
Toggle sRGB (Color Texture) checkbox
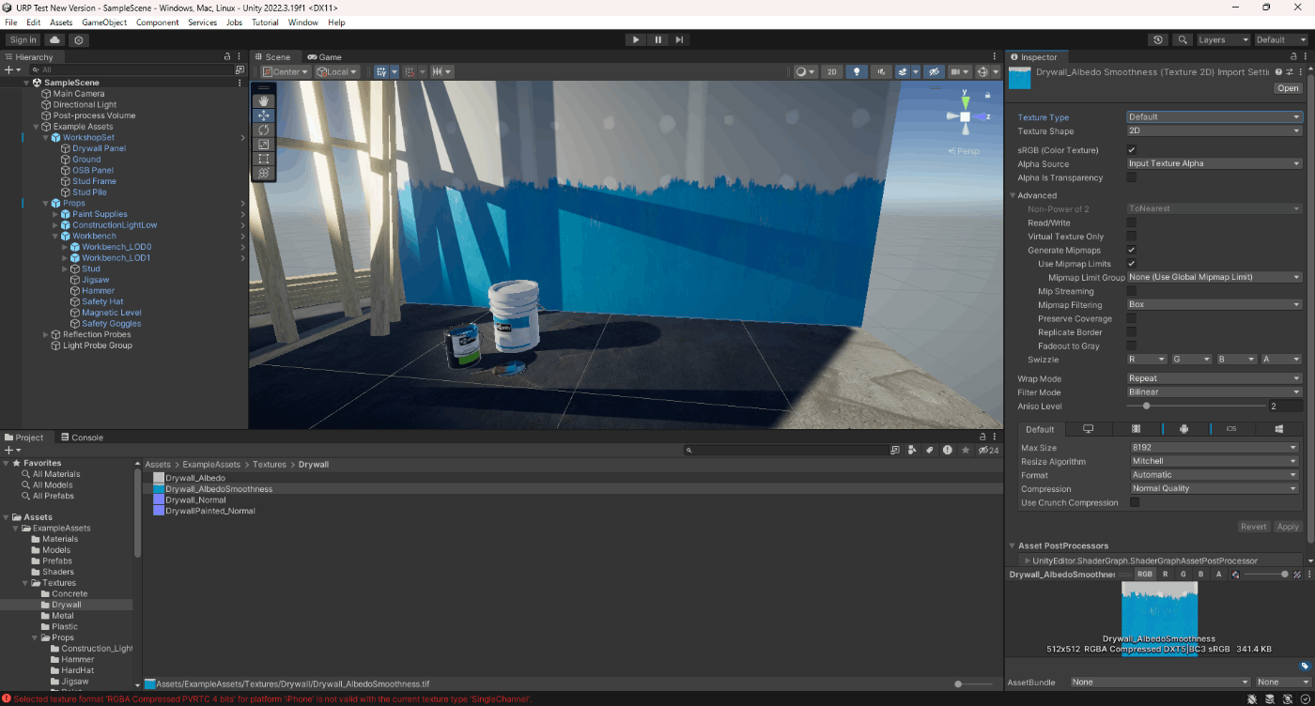tap(1131, 150)
